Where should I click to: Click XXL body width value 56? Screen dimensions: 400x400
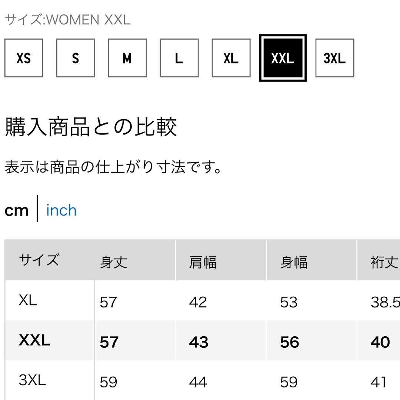pos(290,342)
